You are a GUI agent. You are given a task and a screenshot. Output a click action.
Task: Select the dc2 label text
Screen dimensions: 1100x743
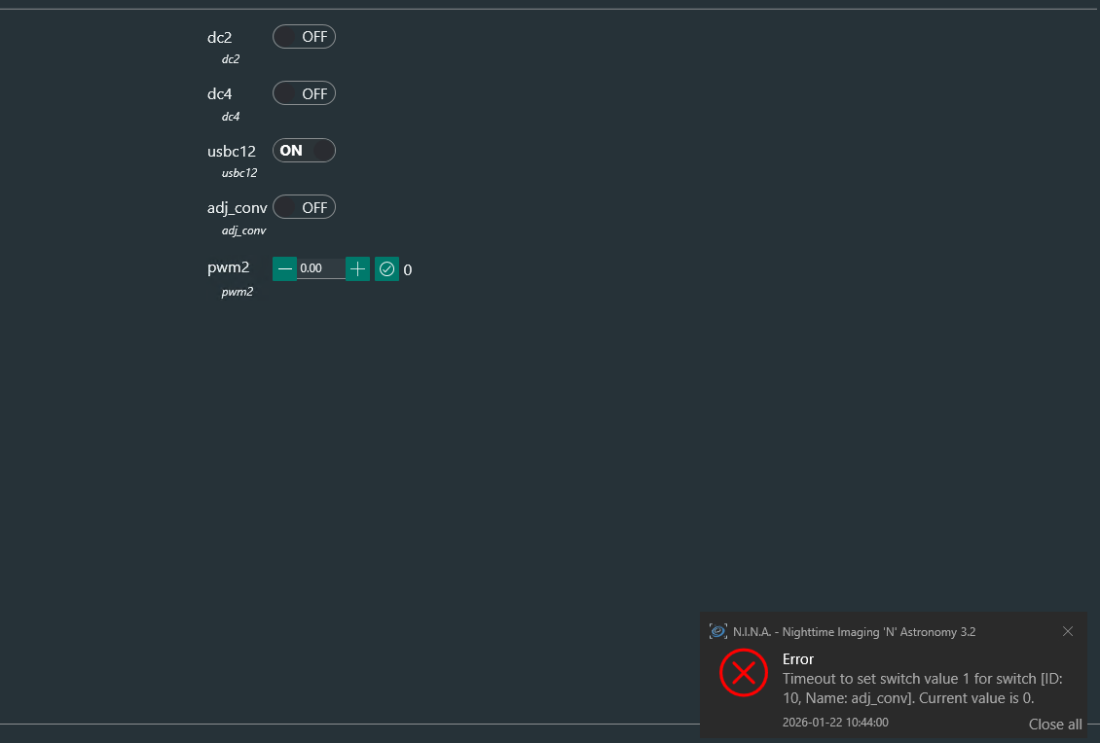(220, 37)
